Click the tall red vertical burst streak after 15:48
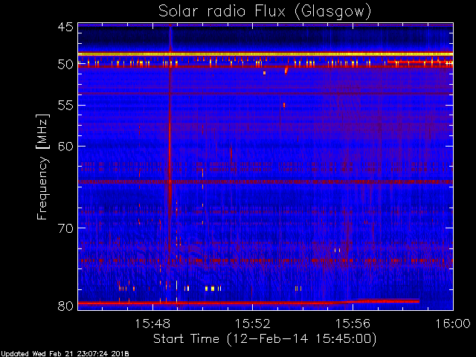This screenshot has height=357, width=476. point(170,143)
